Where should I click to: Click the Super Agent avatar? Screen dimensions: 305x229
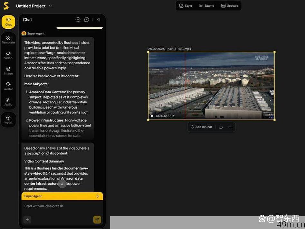point(24,33)
